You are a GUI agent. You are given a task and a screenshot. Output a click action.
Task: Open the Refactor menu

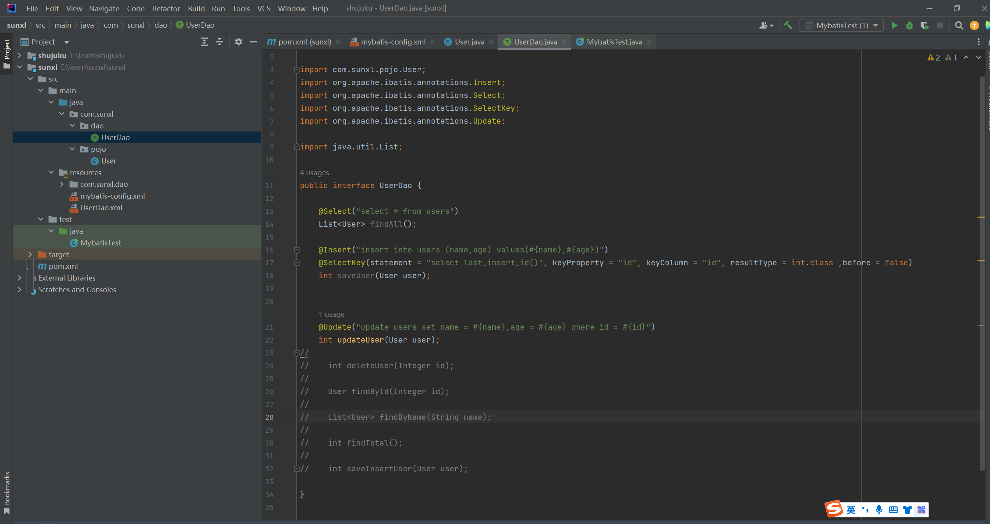[x=166, y=8]
